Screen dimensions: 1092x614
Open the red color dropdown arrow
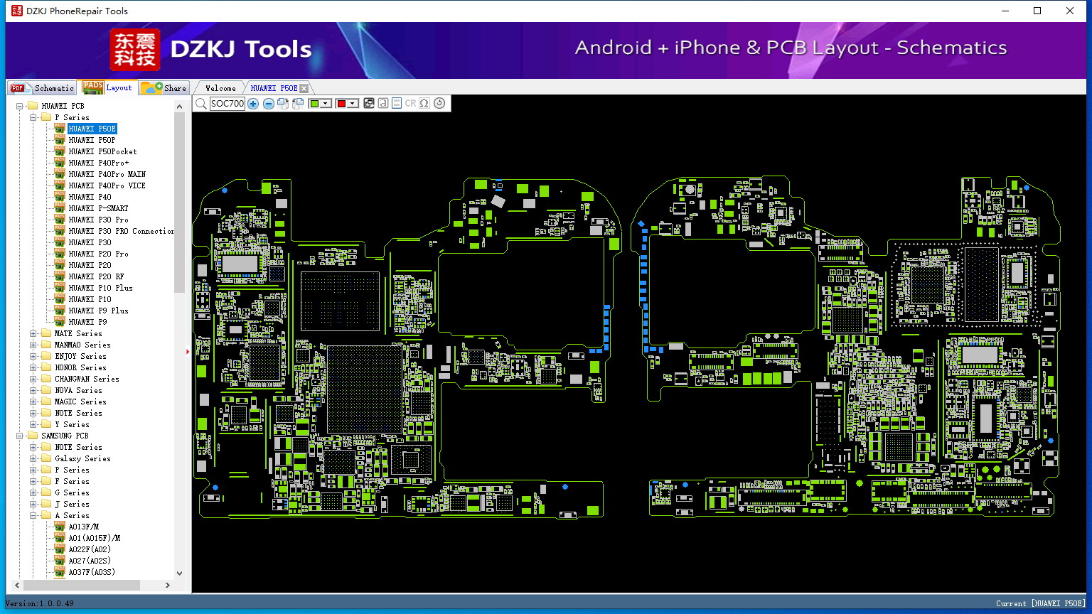point(353,104)
